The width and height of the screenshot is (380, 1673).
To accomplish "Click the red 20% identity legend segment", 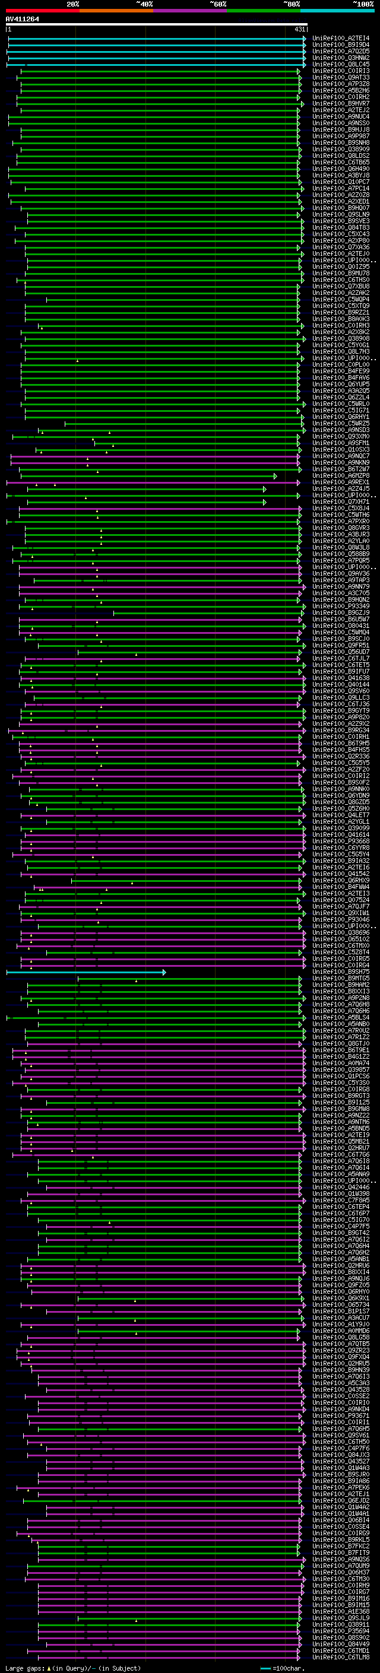I will (42, 11).
